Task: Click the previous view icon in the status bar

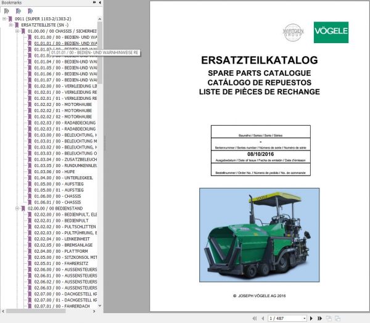Action: coord(329,318)
